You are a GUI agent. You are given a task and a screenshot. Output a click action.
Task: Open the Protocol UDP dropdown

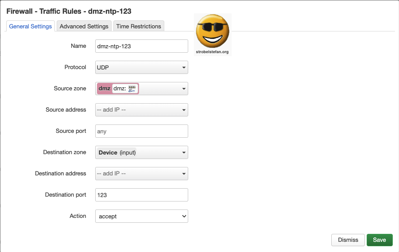pyautogui.click(x=141, y=67)
